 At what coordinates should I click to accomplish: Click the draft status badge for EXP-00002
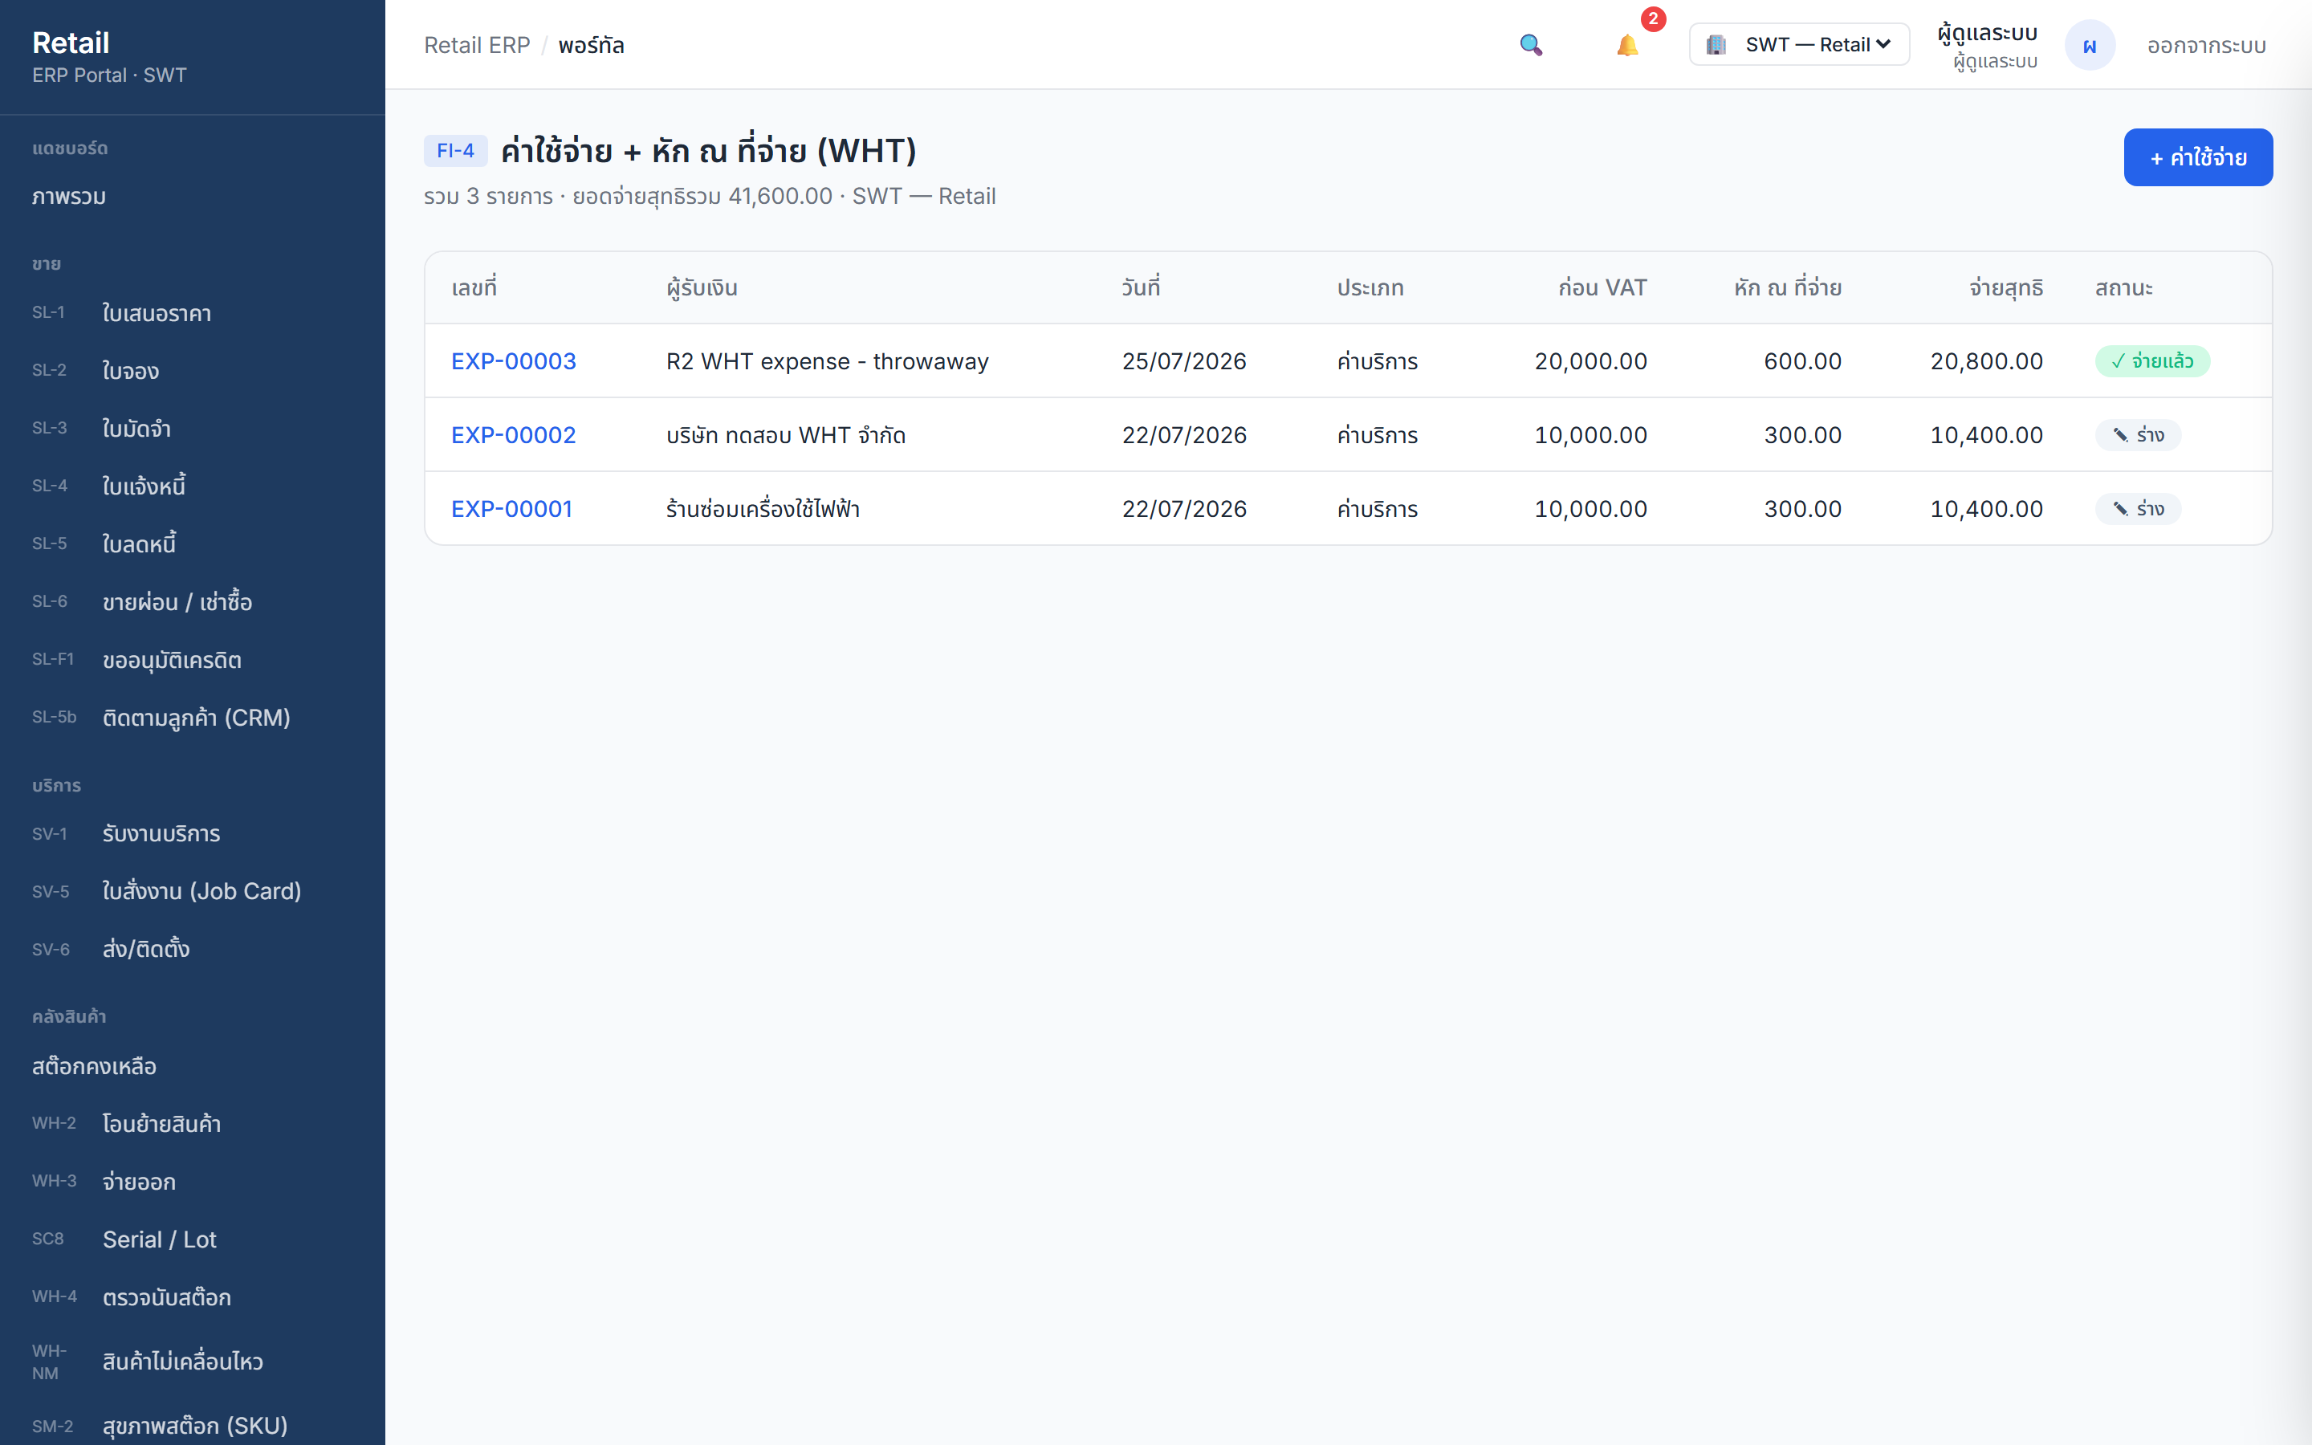(2137, 435)
